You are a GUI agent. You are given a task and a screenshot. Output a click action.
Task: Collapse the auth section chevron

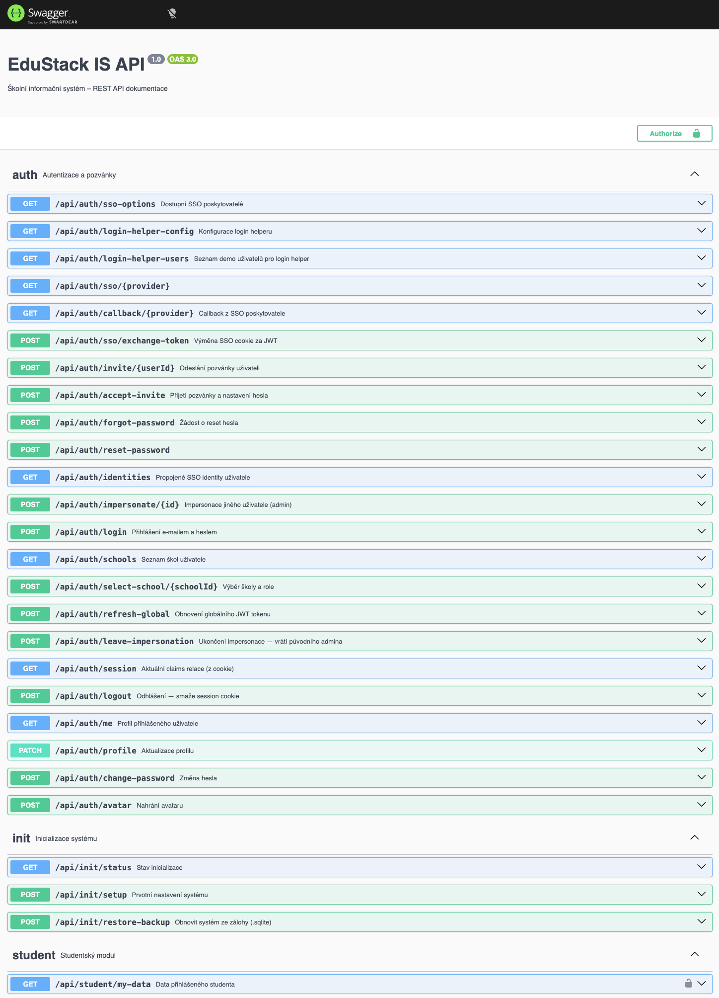click(x=695, y=174)
